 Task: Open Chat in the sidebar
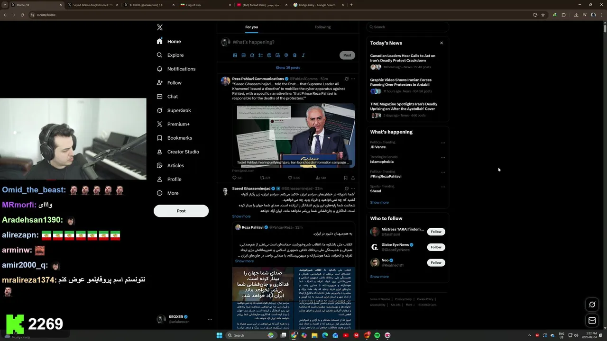(167, 97)
